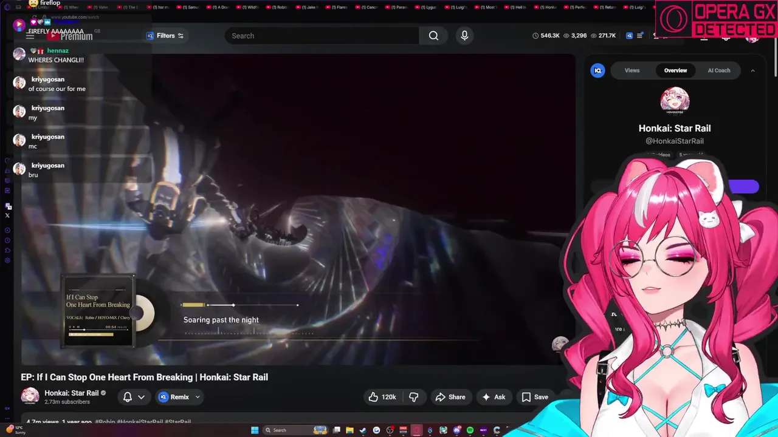Save the video to a playlist
Viewport: 778px width, 437px height.
[x=535, y=397]
